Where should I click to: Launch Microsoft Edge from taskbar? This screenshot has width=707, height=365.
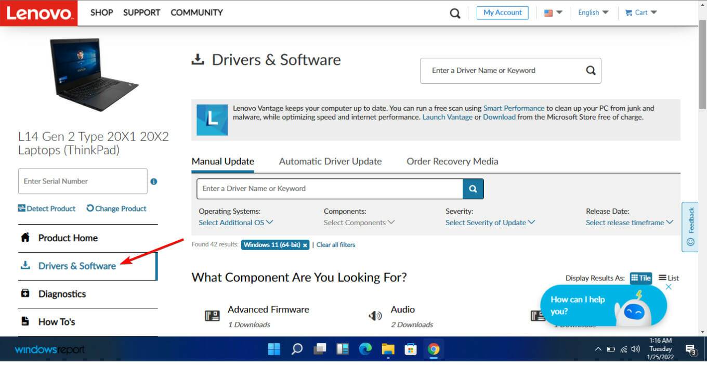[365, 349]
